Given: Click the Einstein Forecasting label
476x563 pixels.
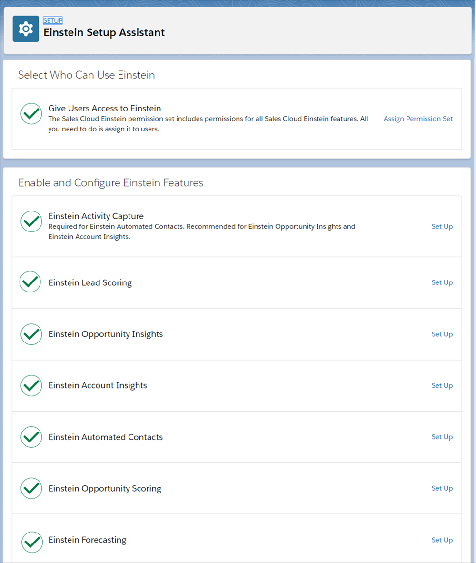Looking at the screenshot, I should pos(87,540).
